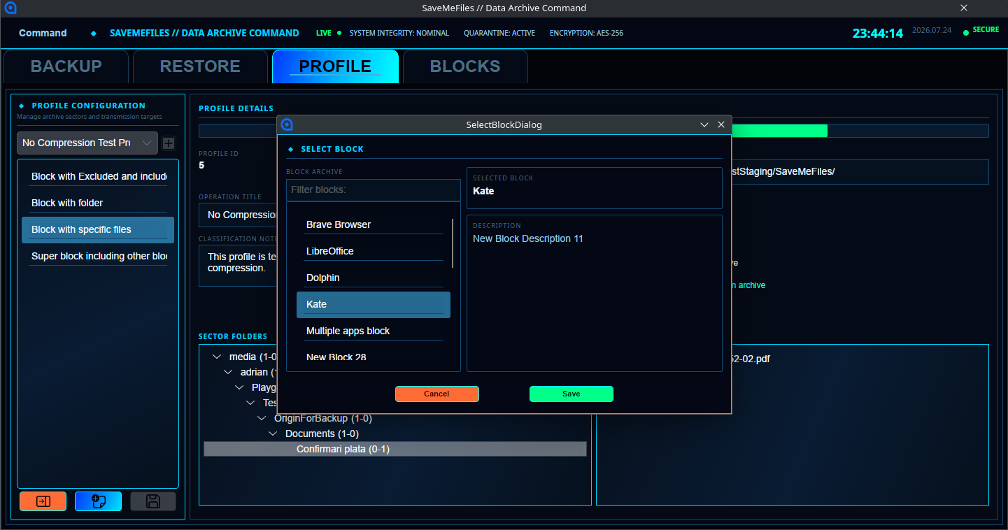
Task: Select LibreOffice in the block archive
Action: [374, 251]
